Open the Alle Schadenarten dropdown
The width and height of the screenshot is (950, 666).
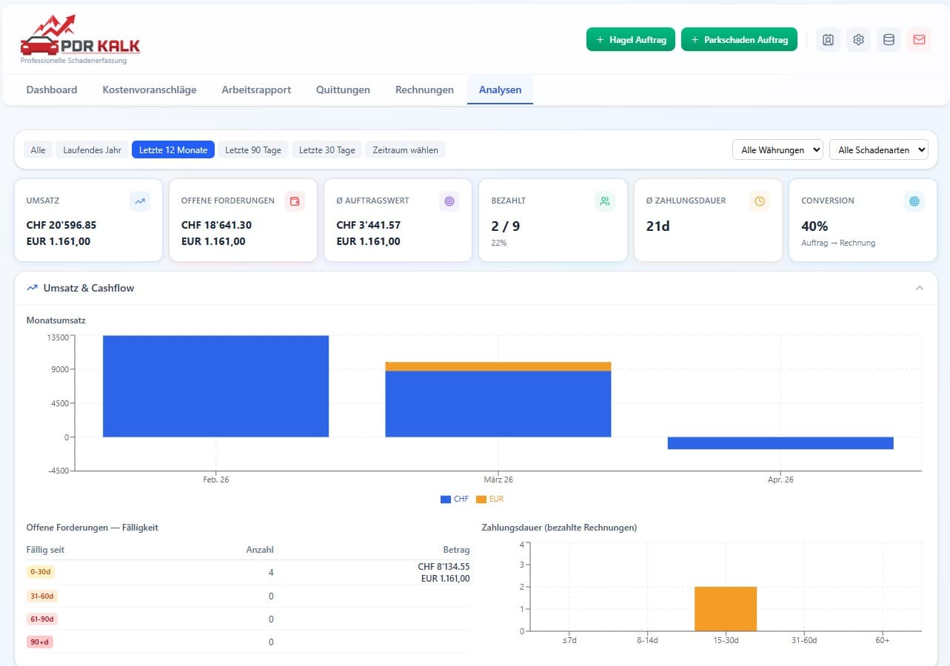pyautogui.click(x=879, y=149)
